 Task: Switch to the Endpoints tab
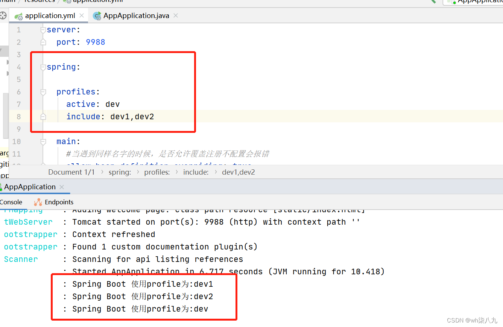point(53,202)
